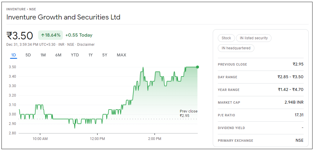The height and width of the screenshot is (150, 314).
Task: Click the Stock tag chip
Action: (226, 38)
